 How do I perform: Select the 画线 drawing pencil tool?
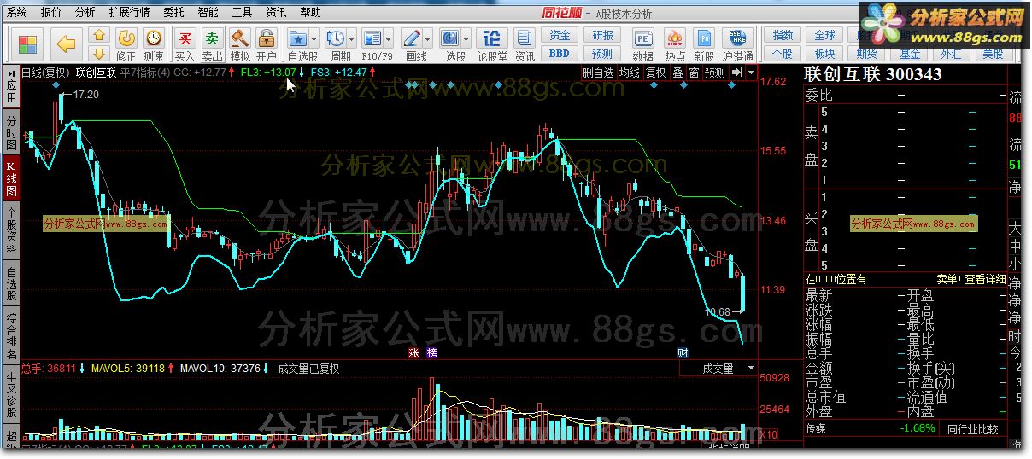411,39
